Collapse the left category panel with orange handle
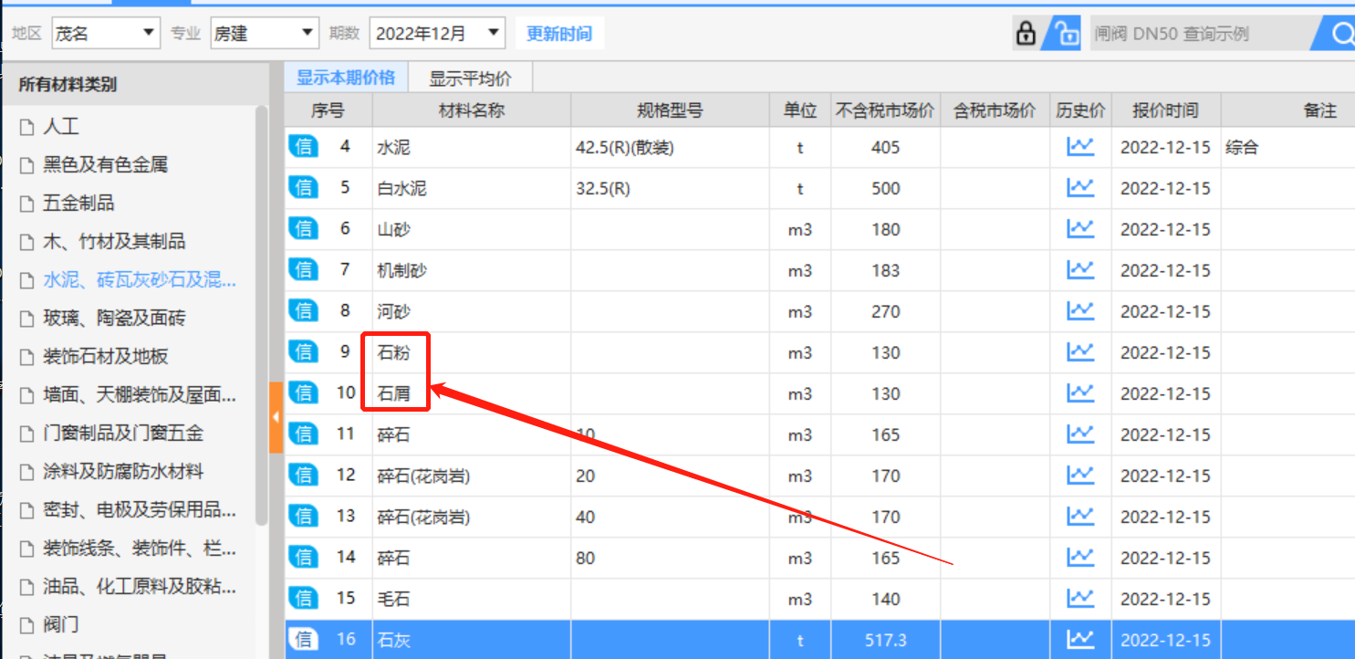The height and width of the screenshot is (659, 1355). tap(276, 417)
